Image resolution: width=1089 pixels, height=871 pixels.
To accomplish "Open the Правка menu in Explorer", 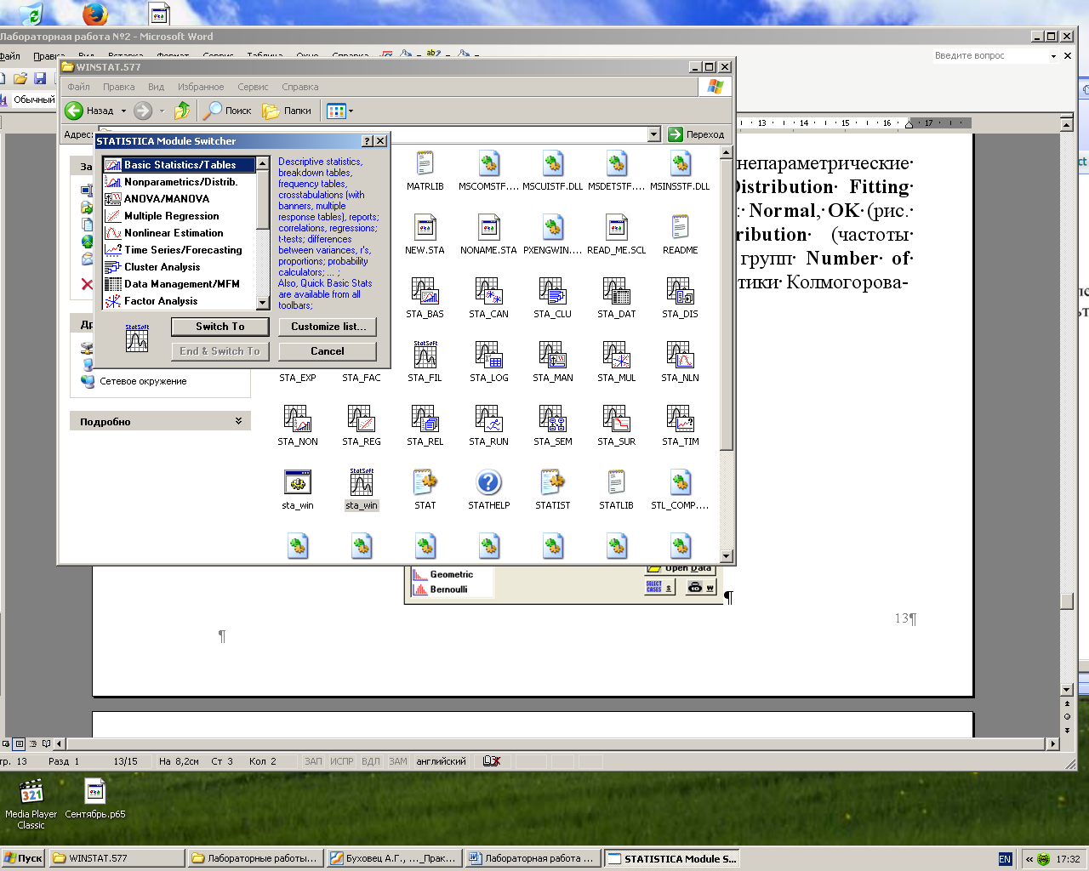I will [x=118, y=87].
